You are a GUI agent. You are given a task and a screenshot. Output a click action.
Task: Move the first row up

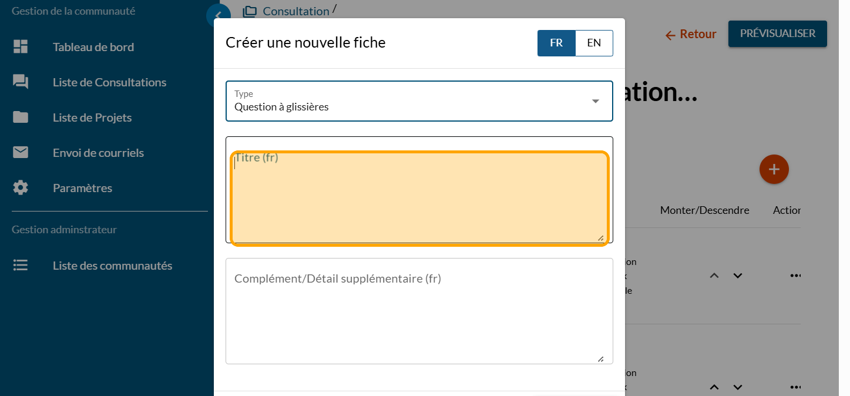tap(714, 276)
